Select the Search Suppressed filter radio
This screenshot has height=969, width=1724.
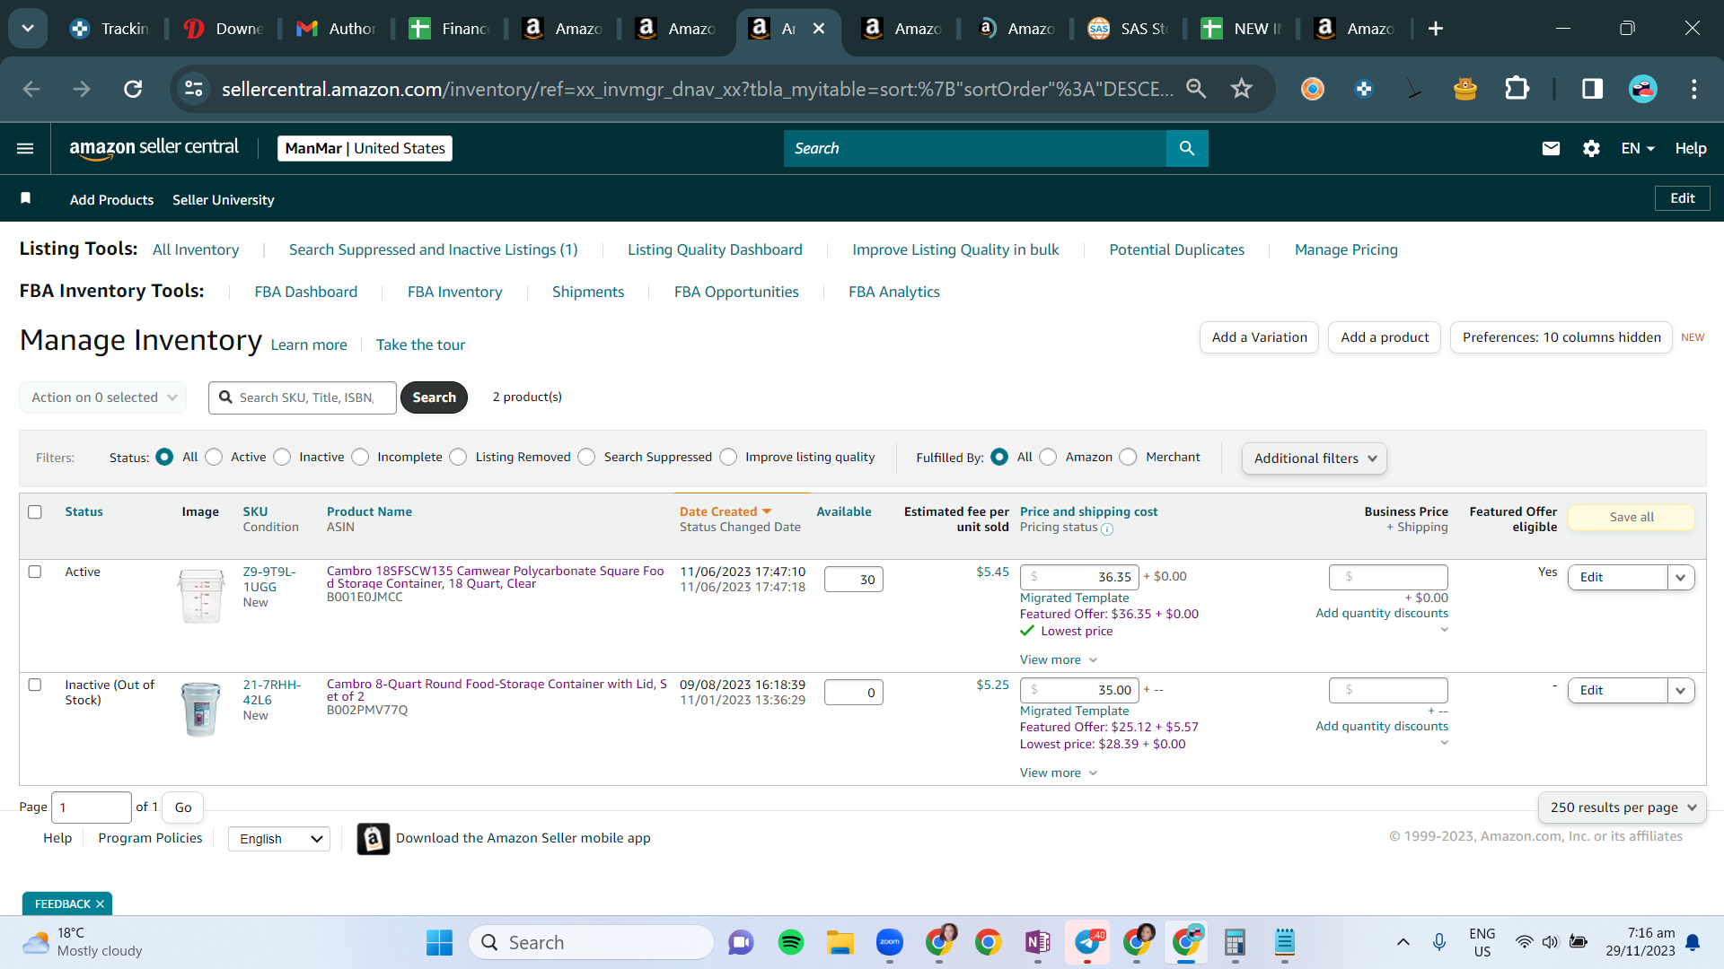(x=586, y=457)
